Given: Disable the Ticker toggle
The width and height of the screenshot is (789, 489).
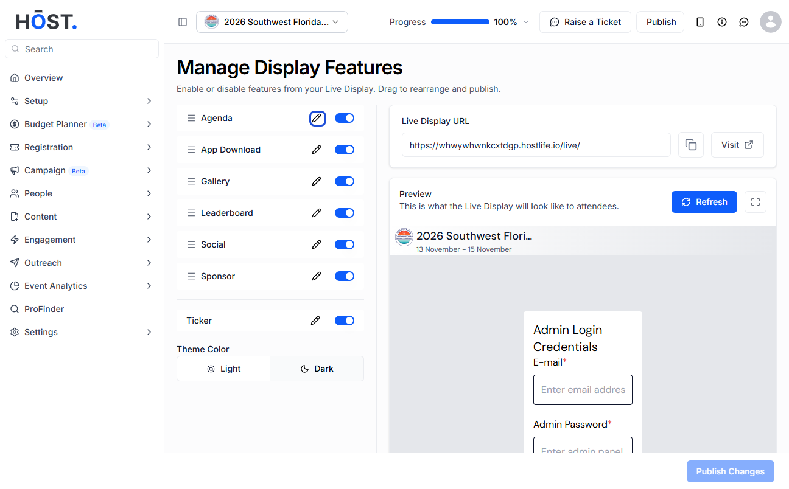Looking at the screenshot, I should [345, 321].
